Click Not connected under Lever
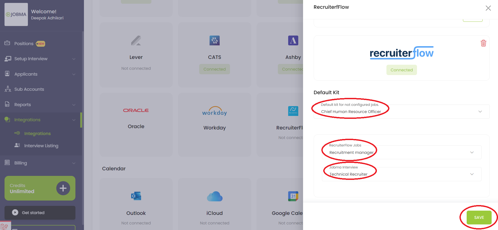Screen dimensions: 498x230 coord(136,68)
